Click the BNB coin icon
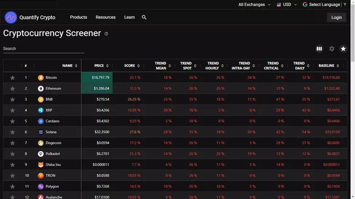The height and width of the screenshot is (199, 355). pos(41,99)
